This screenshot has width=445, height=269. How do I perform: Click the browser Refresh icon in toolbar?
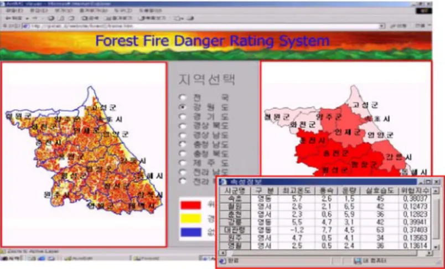click(61, 18)
